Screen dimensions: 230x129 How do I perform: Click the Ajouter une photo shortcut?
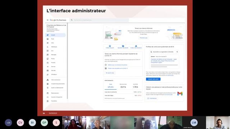tap(123, 47)
